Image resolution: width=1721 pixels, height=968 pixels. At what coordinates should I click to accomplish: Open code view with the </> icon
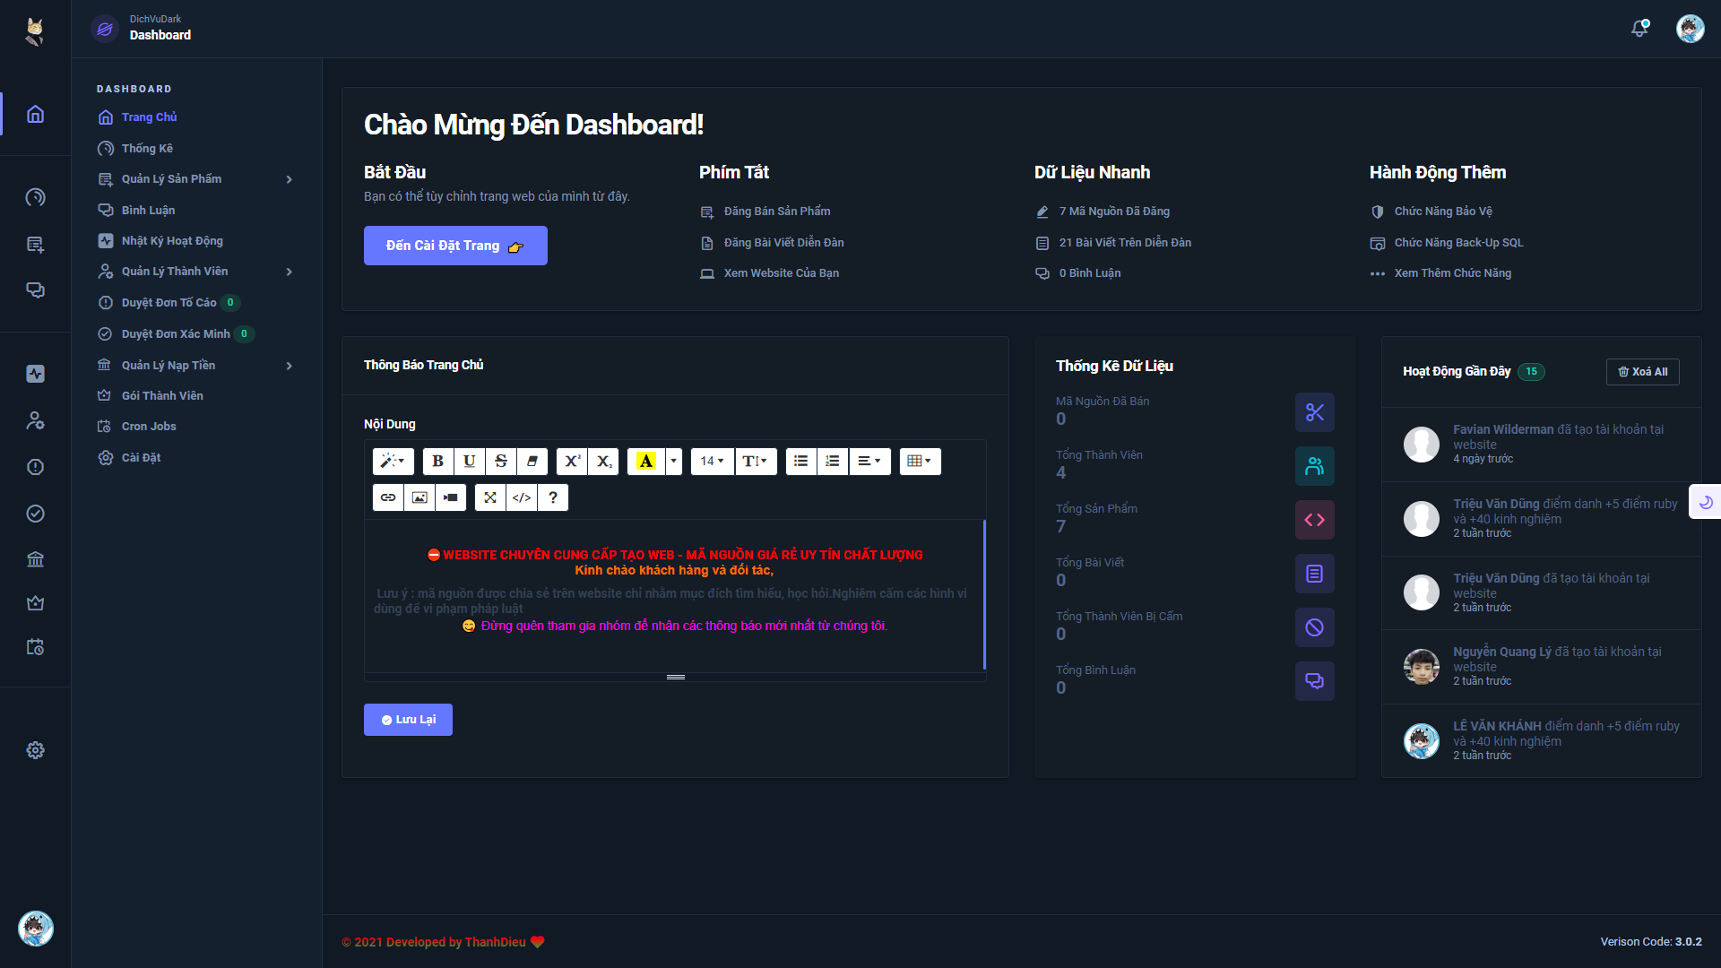click(x=522, y=497)
